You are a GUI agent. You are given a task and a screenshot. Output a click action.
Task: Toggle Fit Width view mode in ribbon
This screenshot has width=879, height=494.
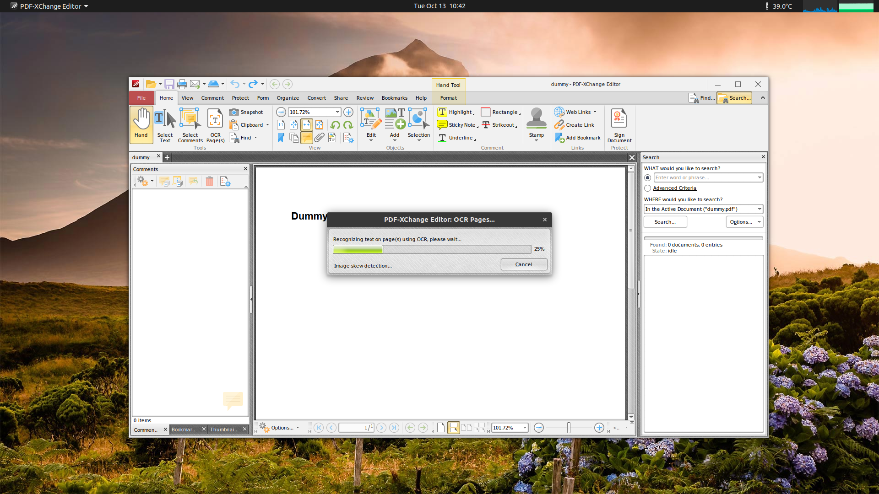307,125
